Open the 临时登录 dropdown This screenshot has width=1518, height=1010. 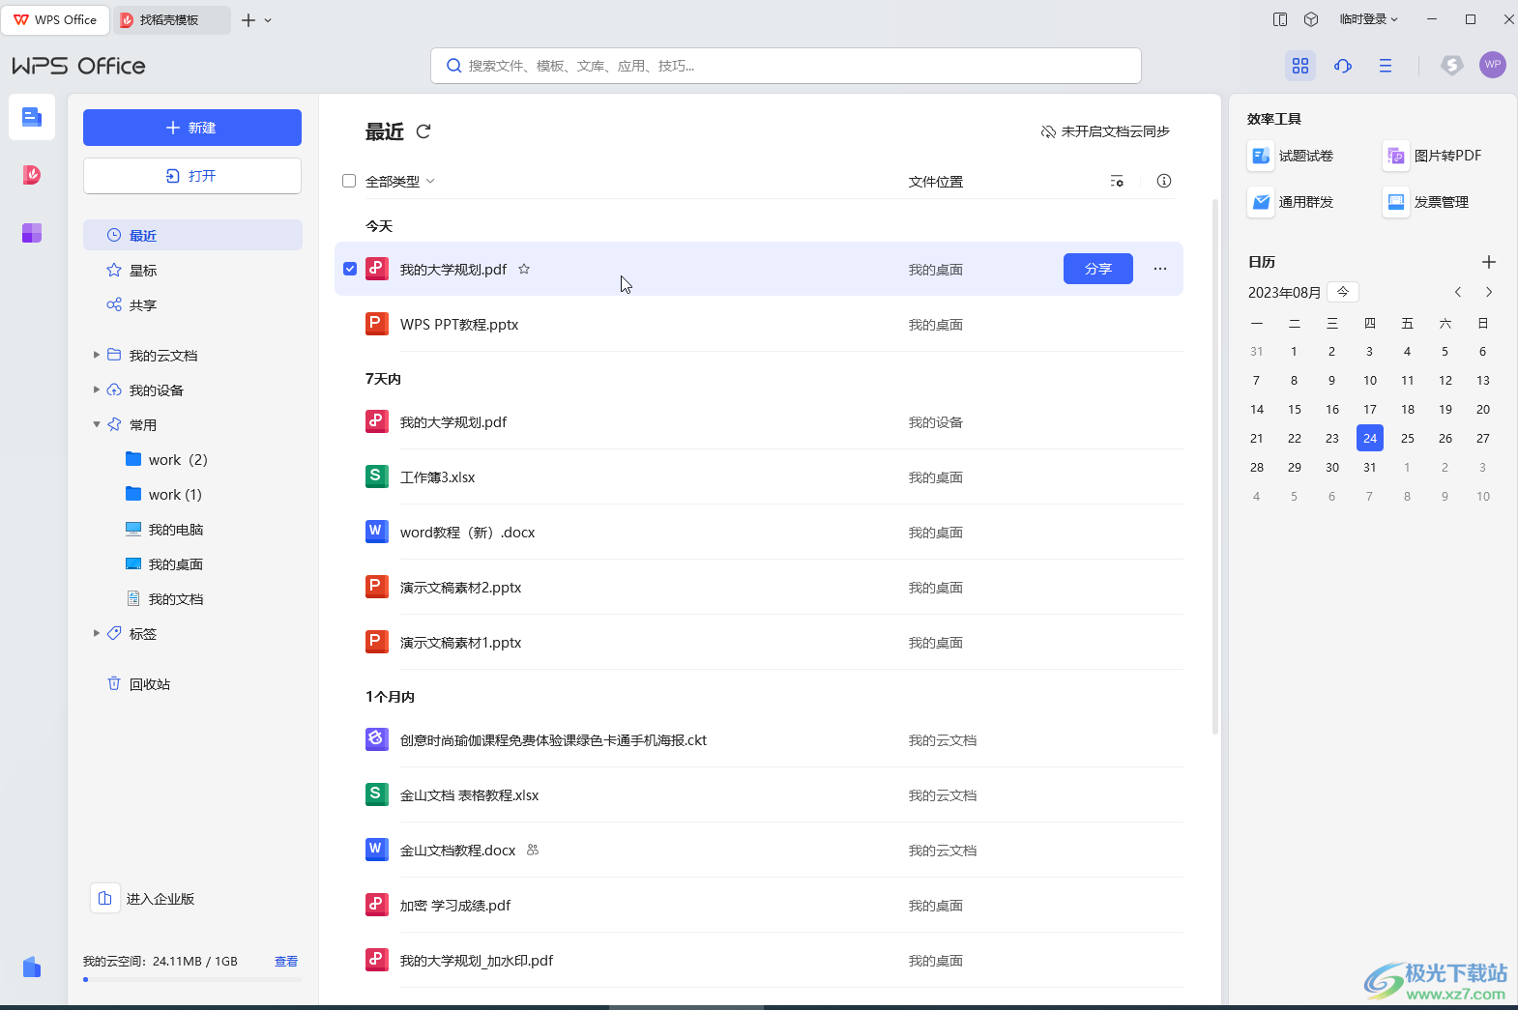point(1368,19)
